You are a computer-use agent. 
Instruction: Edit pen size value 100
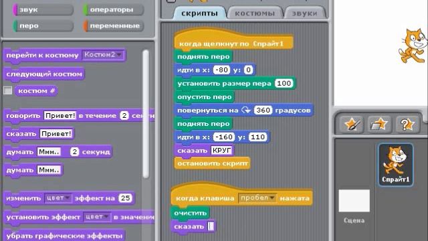pos(284,83)
